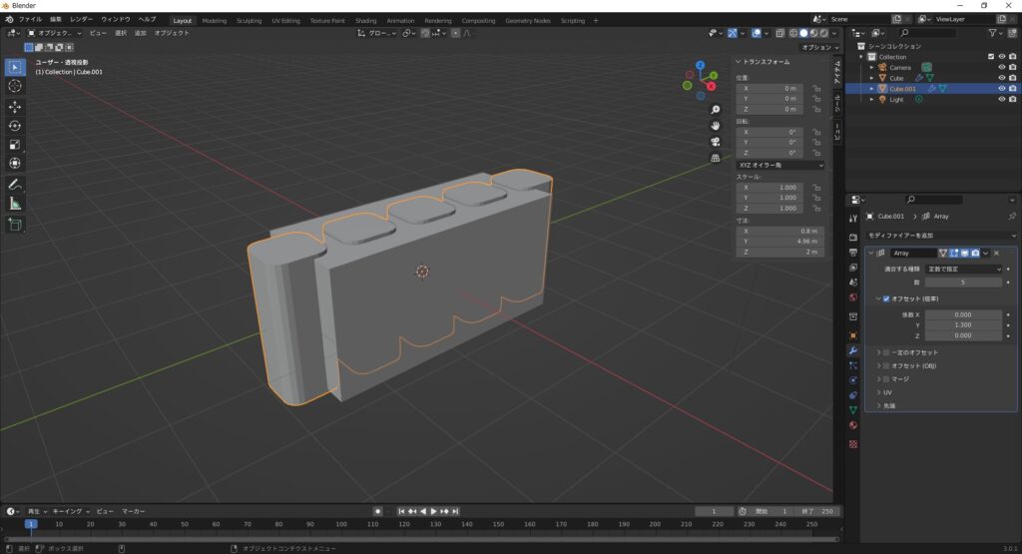Open the XYZ オイラー角 rotation mode dropdown

coord(780,165)
